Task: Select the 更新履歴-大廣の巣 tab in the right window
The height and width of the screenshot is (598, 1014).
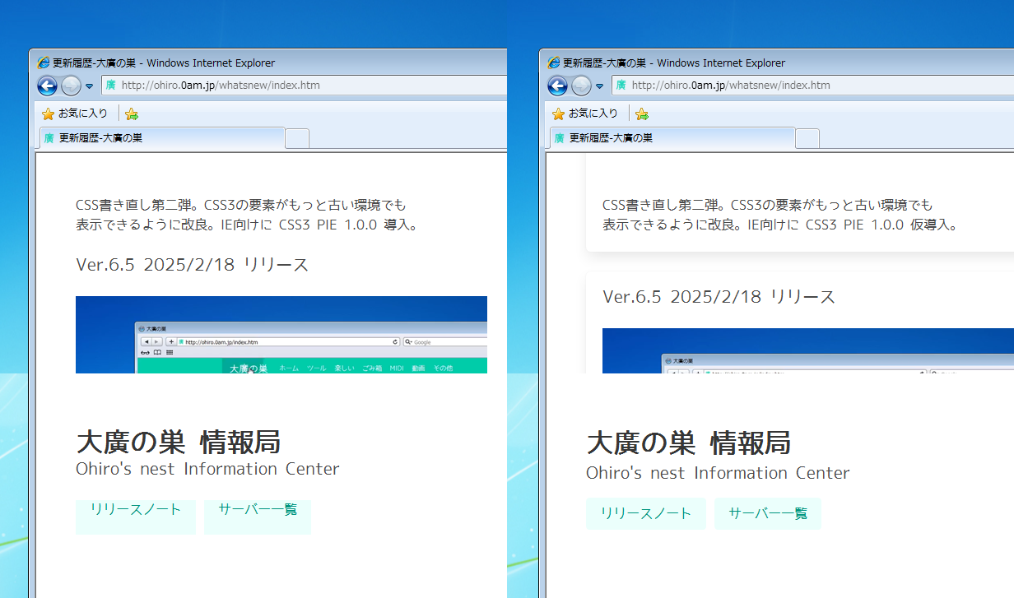Action: click(671, 138)
